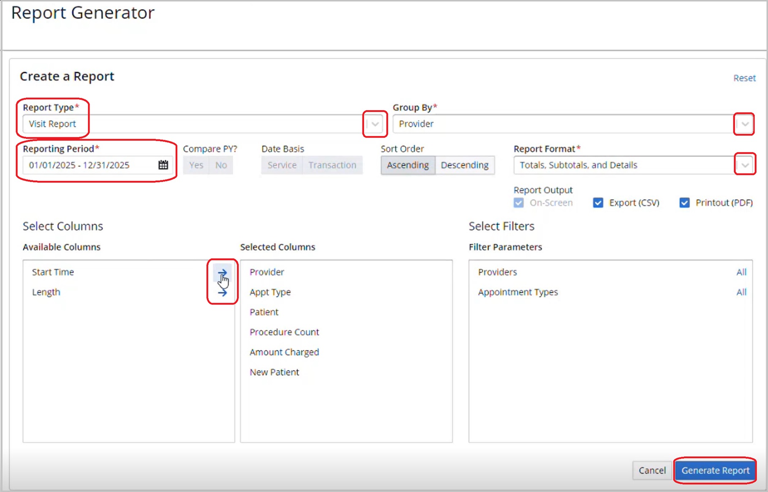Viewport: 768px width, 492px height.
Task: Toggle the Export (CSV) checkbox
Action: click(x=598, y=203)
